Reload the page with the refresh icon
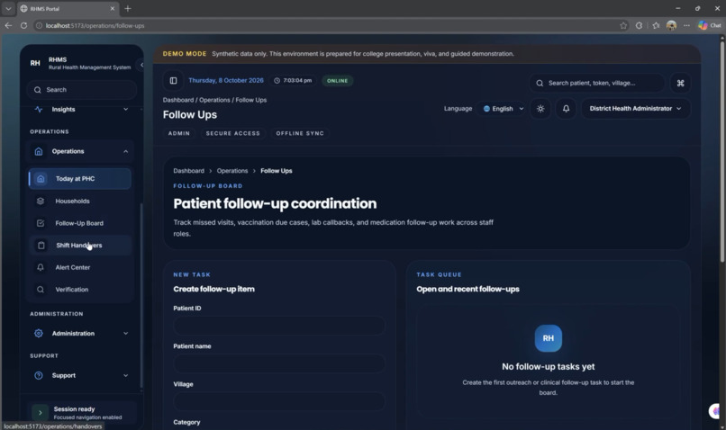Image resolution: width=726 pixels, height=430 pixels. [23, 25]
